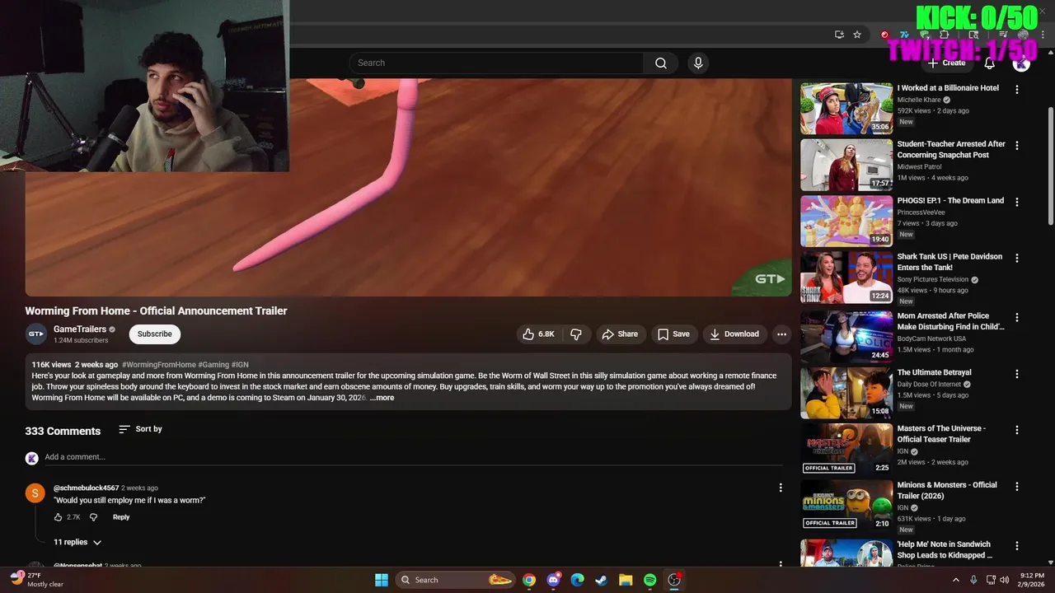Viewport: 1055px width, 593px height.
Task: Expand description with ...more
Action: 382,398
